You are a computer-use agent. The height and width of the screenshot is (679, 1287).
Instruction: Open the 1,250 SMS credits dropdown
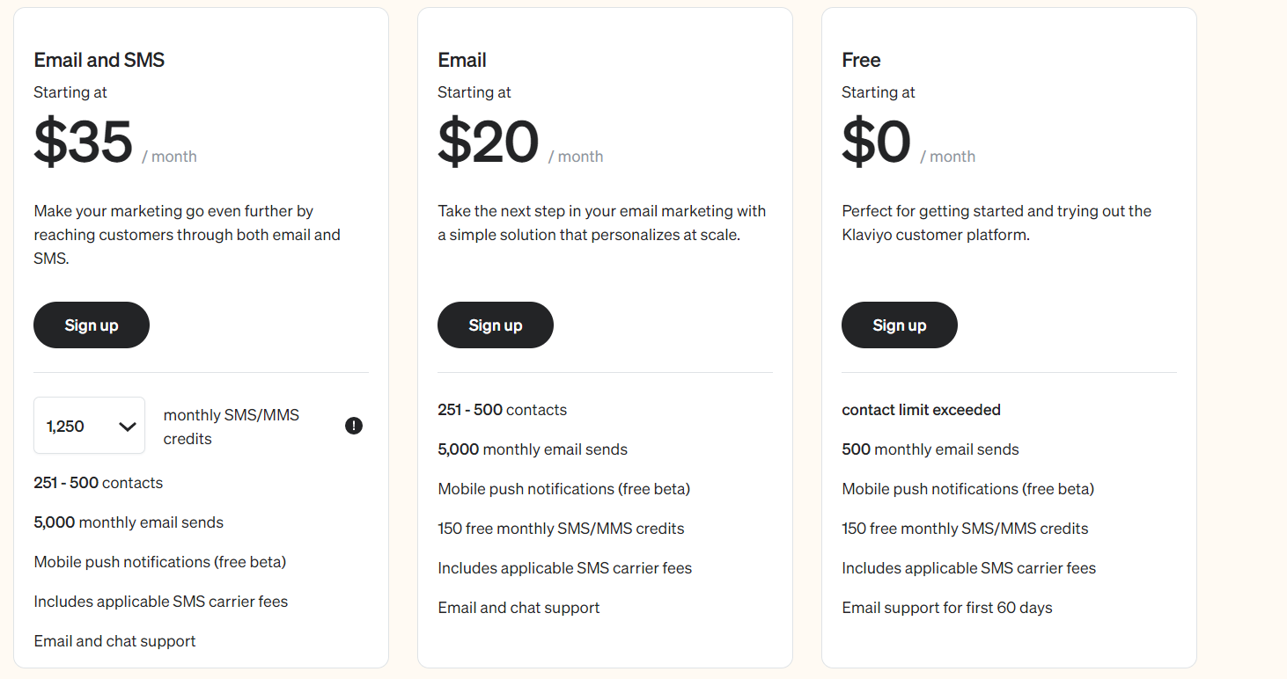click(89, 426)
